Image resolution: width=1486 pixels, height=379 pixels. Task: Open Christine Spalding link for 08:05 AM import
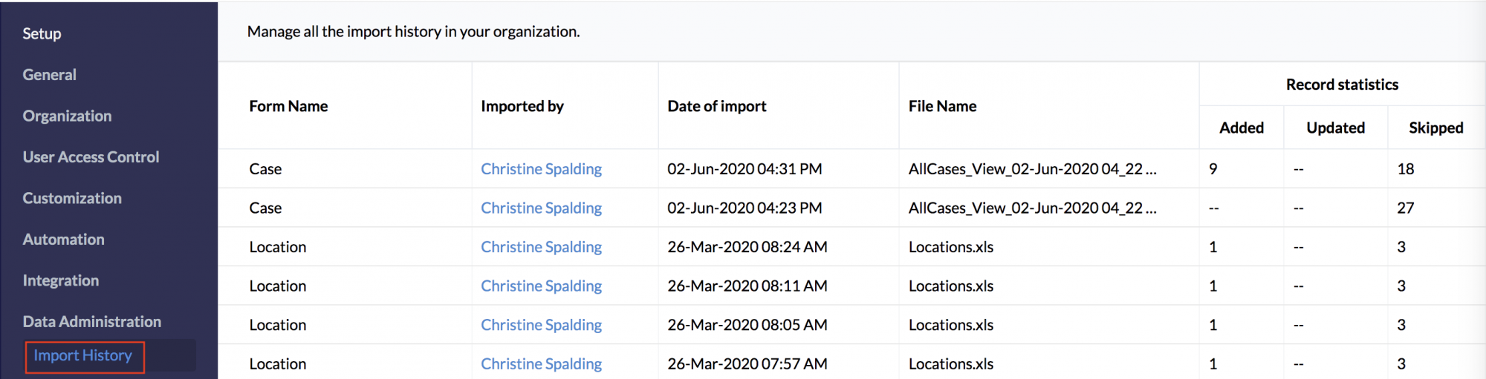(541, 325)
